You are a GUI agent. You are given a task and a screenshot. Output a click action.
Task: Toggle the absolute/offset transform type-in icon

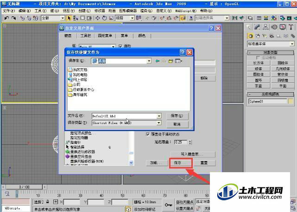tap(56, 202)
